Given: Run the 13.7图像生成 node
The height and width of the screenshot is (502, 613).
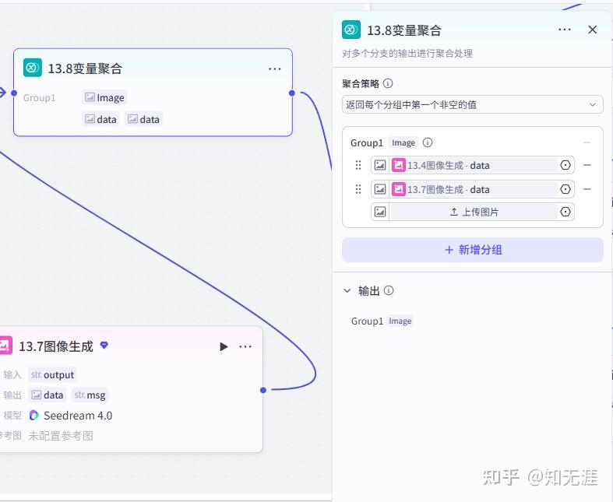Looking at the screenshot, I should tap(224, 346).
